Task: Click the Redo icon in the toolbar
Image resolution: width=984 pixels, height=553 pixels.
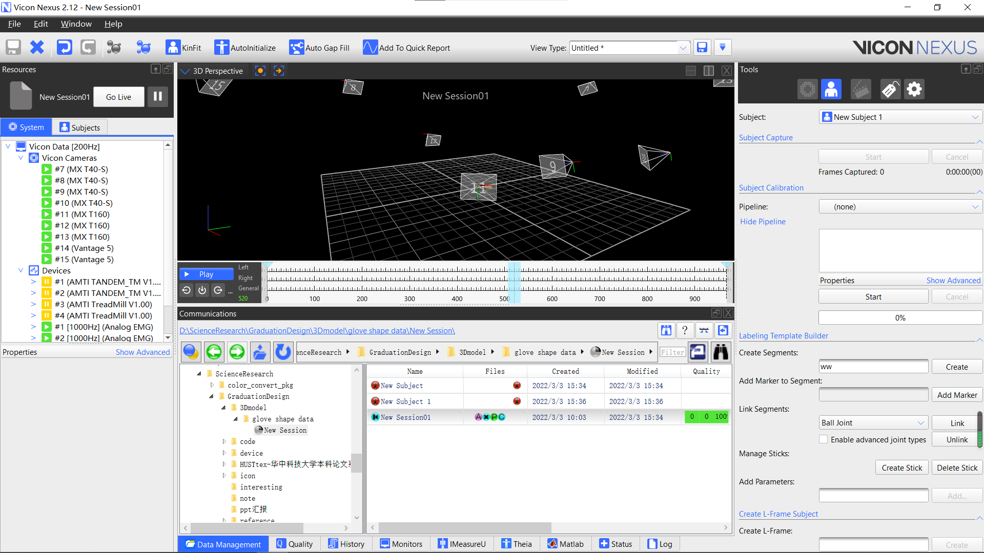Action: coord(88,48)
